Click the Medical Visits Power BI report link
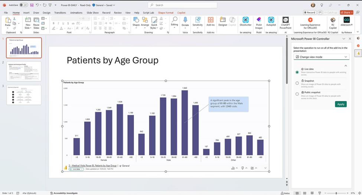Screen dimensions: 362x195 click(92, 166)
